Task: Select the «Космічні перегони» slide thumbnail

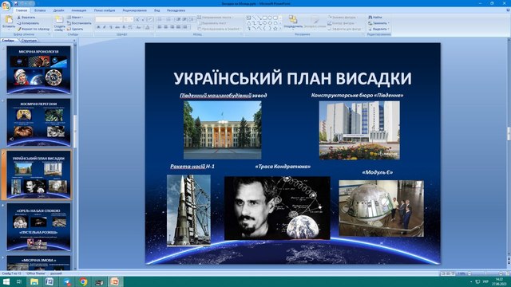Action: coord(38,123)
